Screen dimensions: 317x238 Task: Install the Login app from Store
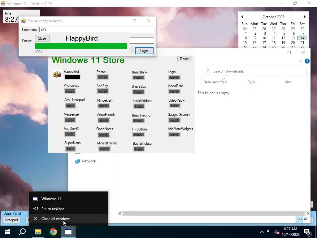point(174,77)
